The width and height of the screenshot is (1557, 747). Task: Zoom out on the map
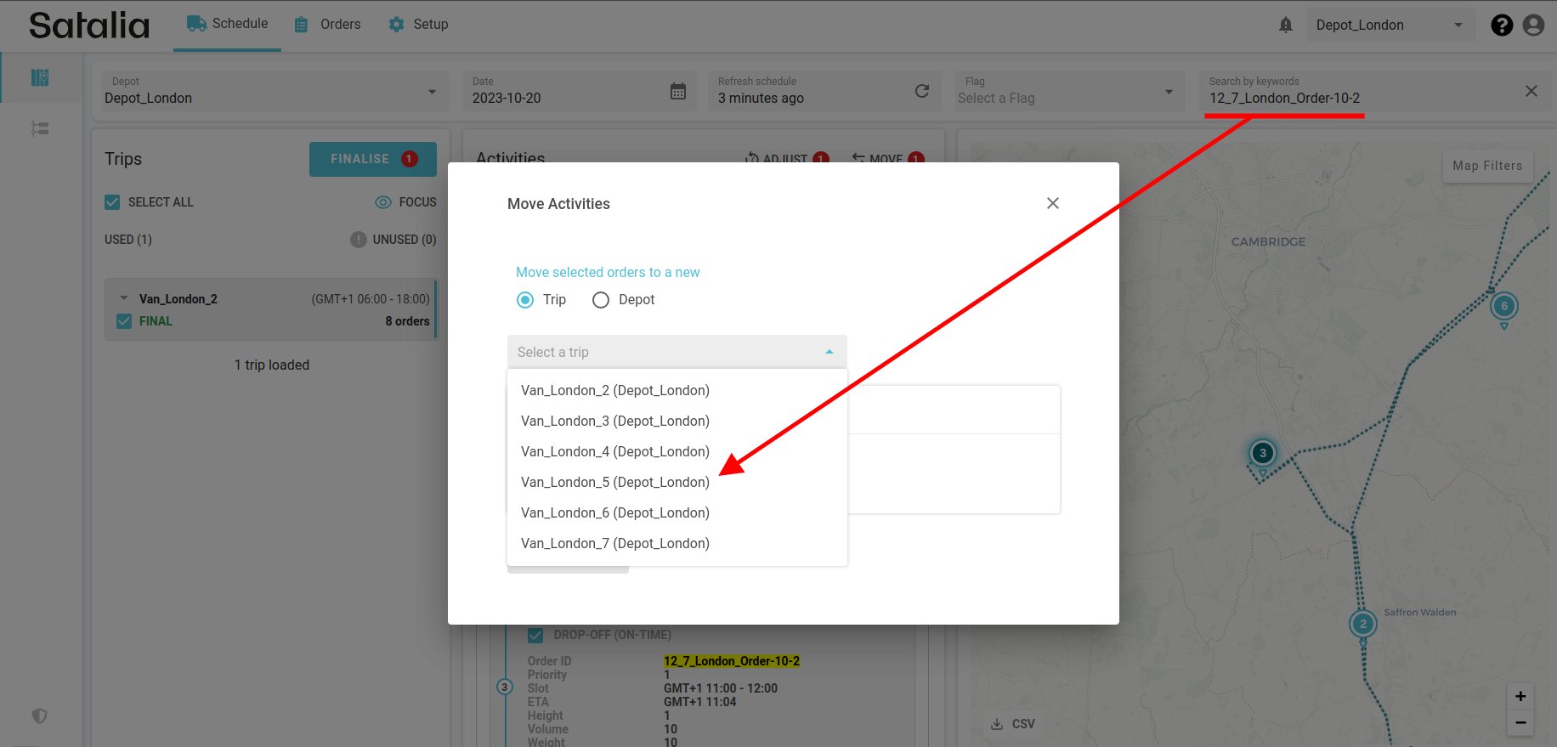point(1520,723)
